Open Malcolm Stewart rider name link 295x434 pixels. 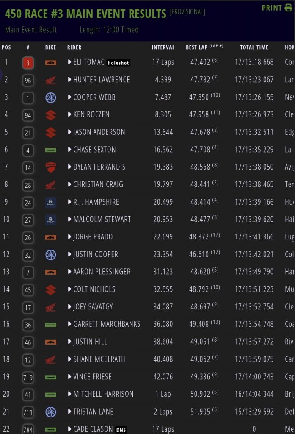coord(102,219)
